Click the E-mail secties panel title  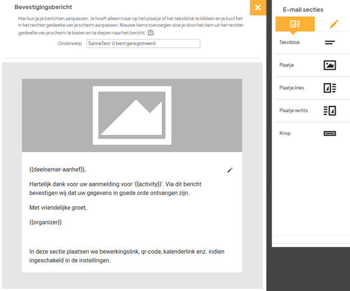pos(303,10)
